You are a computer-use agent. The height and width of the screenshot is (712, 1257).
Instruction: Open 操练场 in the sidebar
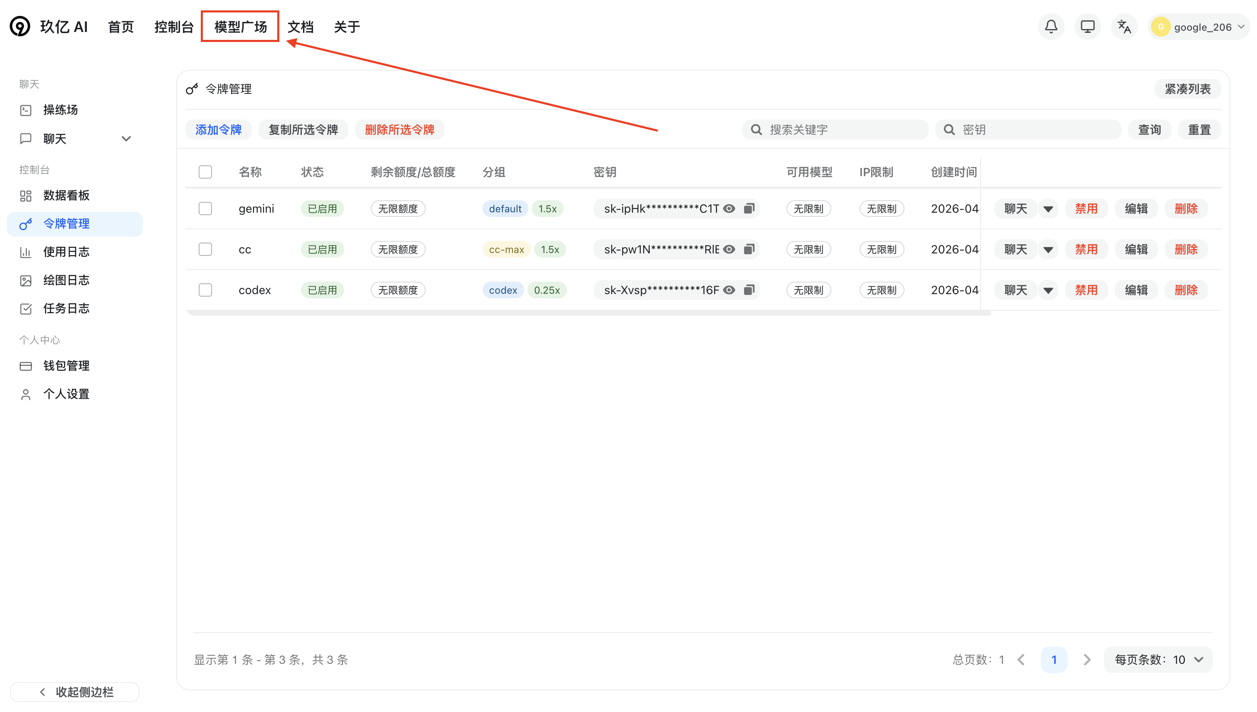pyautogui.click(x=75, y=110)
